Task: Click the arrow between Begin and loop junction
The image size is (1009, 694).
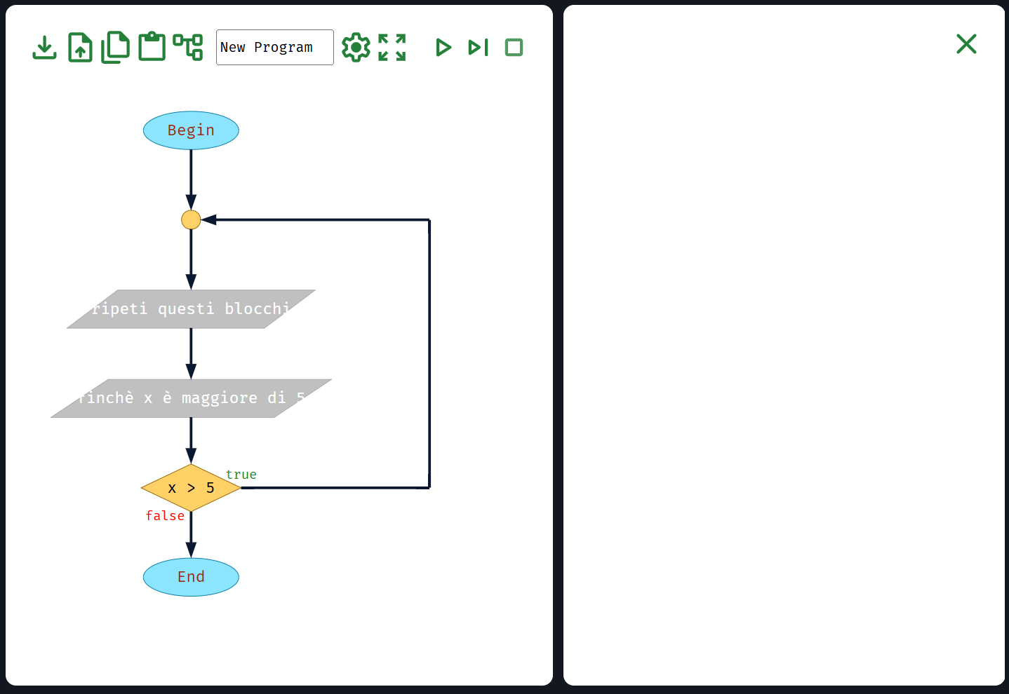Action: pyautogui.click(x=191, y=179)
